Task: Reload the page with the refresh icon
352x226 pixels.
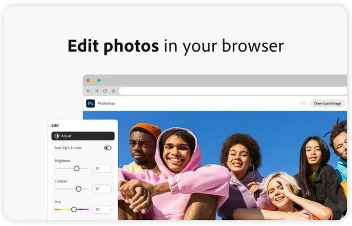Action: [105, 91]
